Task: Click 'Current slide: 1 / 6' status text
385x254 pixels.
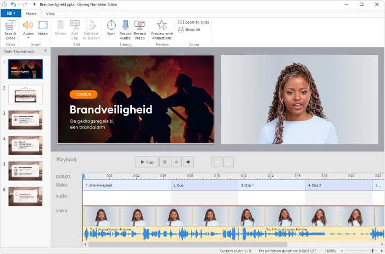Action: pyautogui.click(x=236, y=251)
